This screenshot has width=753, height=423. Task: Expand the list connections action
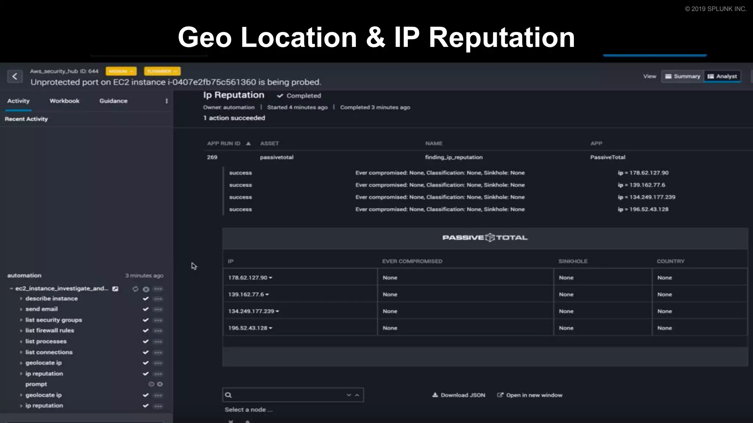(x=21, y=352)
